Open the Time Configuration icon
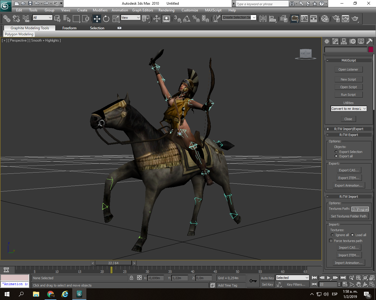376x300 pixels. (345, 284)
